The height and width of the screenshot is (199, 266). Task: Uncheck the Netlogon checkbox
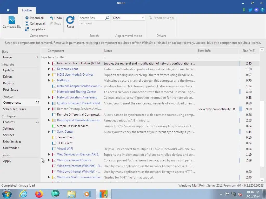[x=54, y=80]
